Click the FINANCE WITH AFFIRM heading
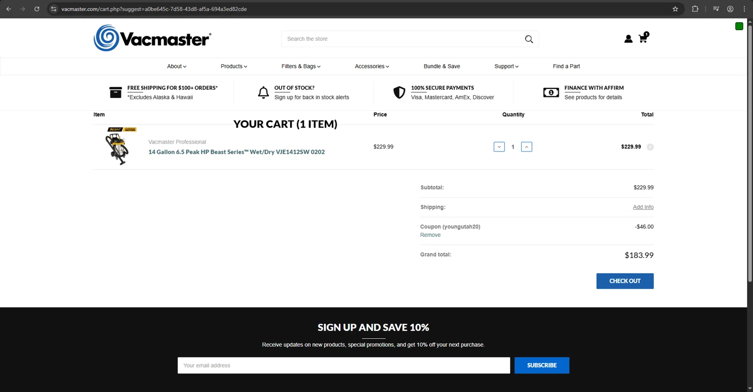753x392 pixels. click(594, 88)
